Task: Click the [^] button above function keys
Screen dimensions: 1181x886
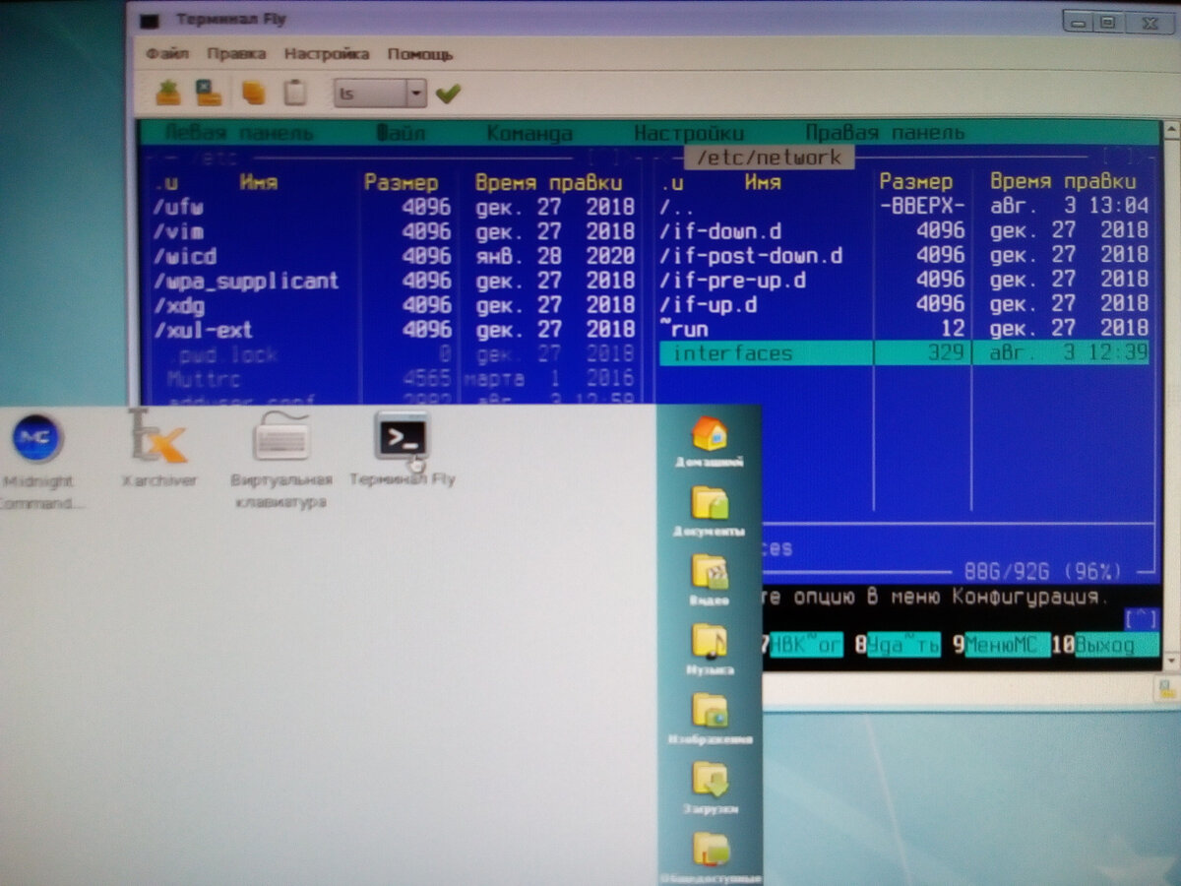Action: [x=1141, y=618]
